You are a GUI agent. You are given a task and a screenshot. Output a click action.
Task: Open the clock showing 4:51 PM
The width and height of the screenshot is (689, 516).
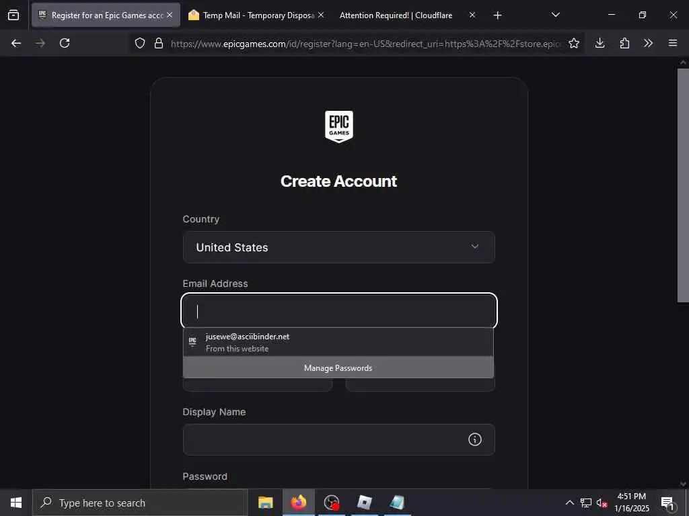point(631,503)
